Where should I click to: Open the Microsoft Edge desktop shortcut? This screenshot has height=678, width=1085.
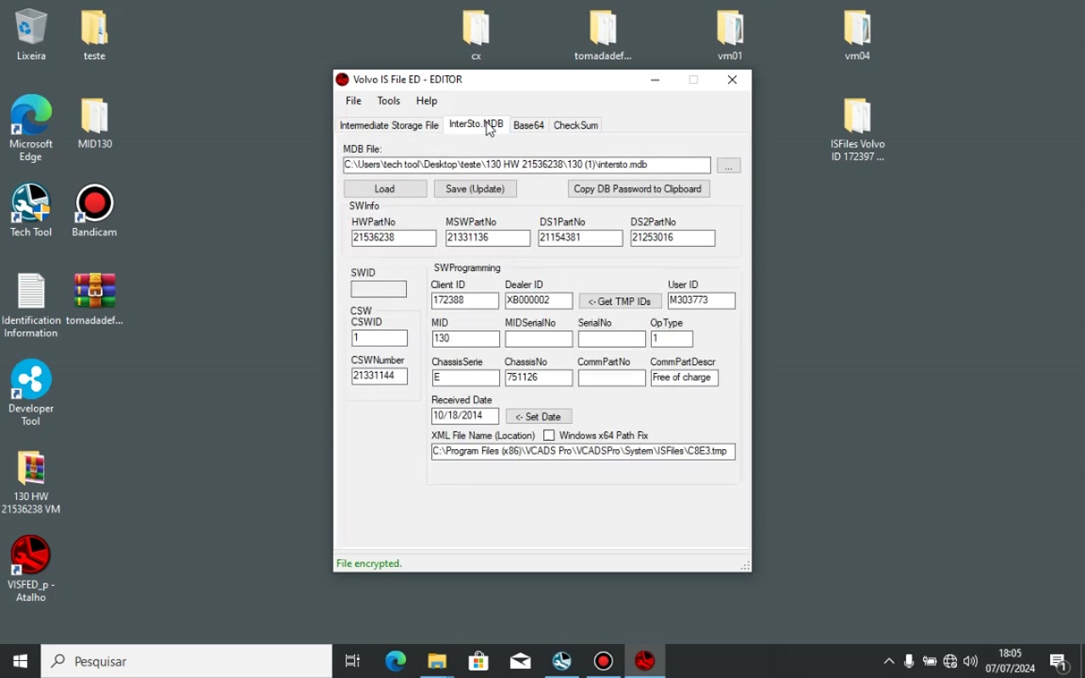31,129
